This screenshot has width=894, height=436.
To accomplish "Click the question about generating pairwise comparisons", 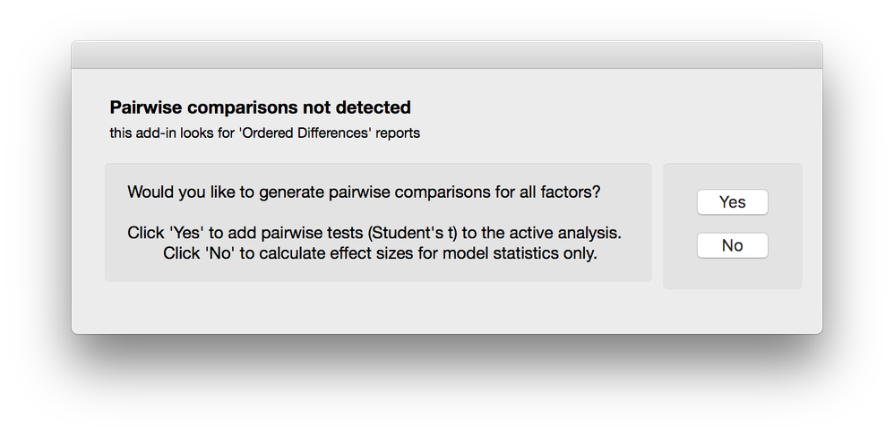I will pos(364,192).
